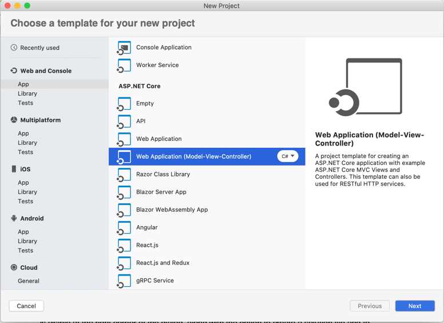Click the Recently used clock icon
444x323 pixels.
click(14, 48)
